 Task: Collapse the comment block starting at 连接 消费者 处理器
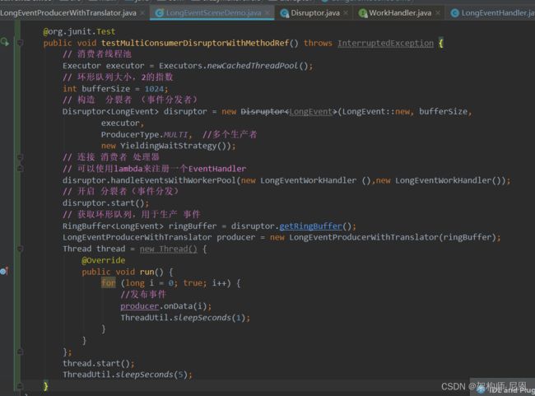pyautogui.click(x=20, y=157)
